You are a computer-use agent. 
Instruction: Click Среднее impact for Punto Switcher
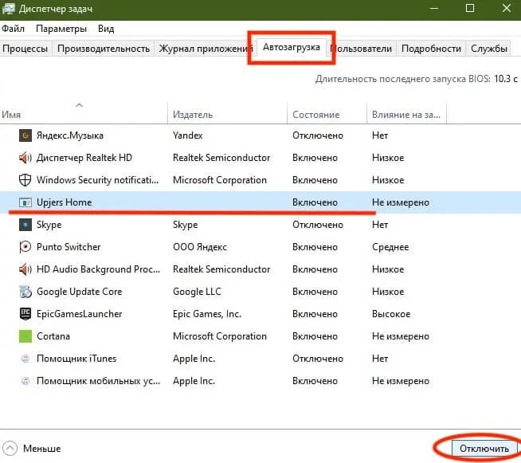coord(390,247)
